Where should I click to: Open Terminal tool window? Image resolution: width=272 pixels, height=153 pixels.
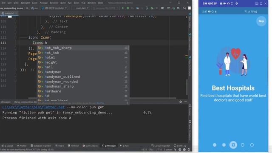click(74, 146)
